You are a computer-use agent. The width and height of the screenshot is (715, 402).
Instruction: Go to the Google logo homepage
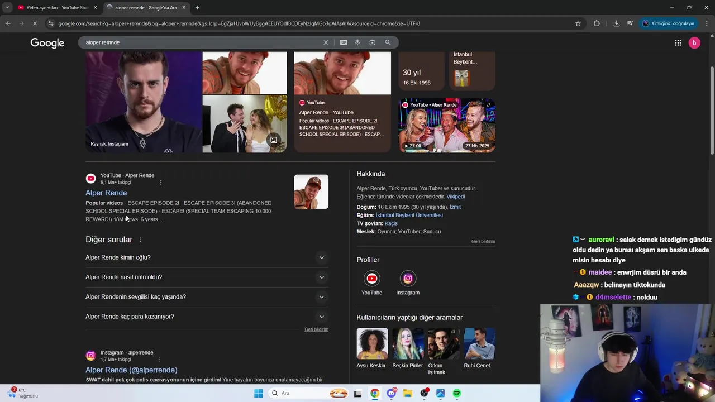tap(47, 43)
